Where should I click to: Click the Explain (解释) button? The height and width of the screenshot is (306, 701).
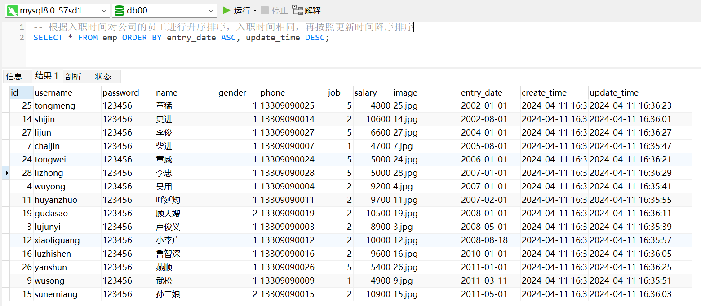pyautogui.click(x=307, y=10)
